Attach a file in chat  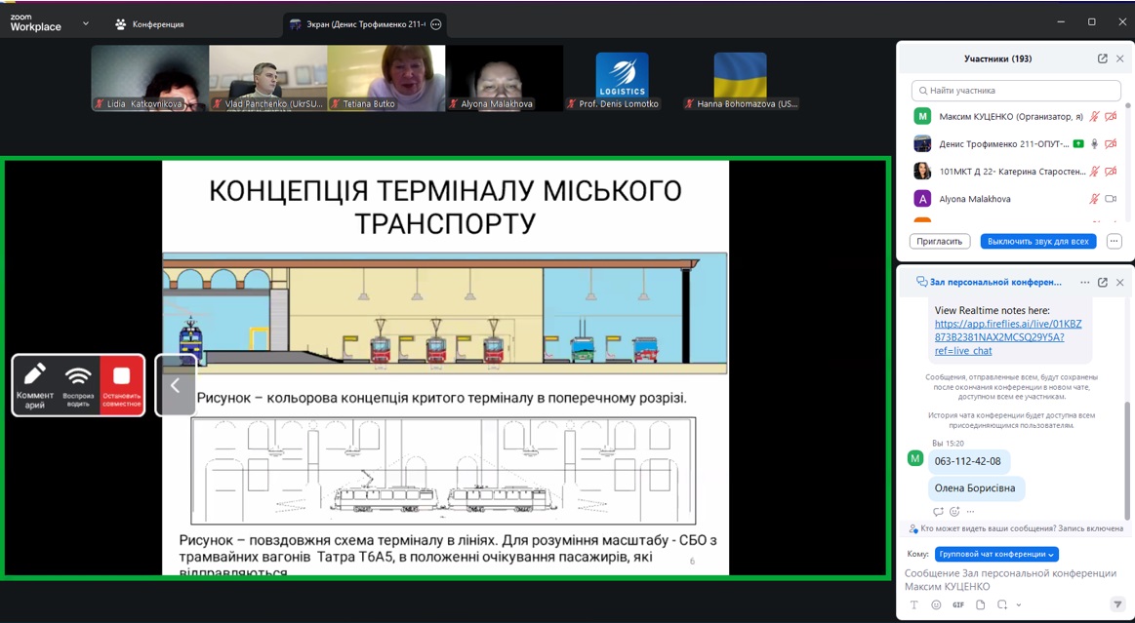tap(980, 604)
